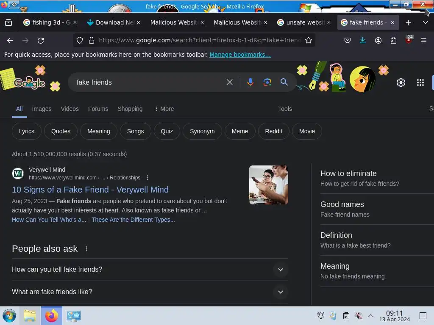Open the Firefox downloads panel
The width and height of the screenshot is (434, 325).
[363, 40]
